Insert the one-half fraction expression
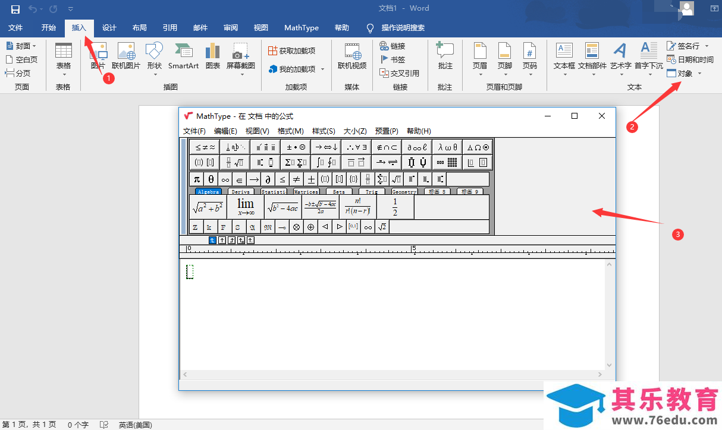 395,207
